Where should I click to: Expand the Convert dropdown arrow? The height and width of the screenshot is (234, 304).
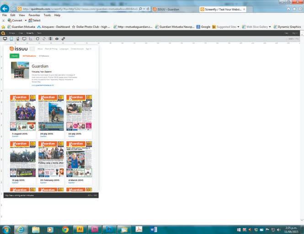(x=26, y=21)
